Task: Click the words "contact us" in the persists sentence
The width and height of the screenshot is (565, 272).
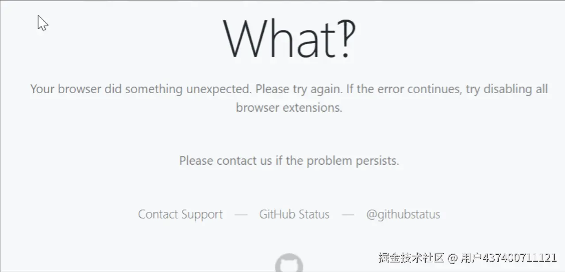Action: (244, 161)
